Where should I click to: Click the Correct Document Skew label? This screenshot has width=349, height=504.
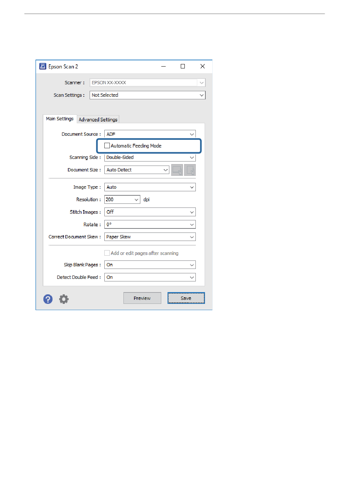[x=75, y=237]
